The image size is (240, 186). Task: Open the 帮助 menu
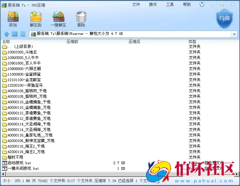coord(187,5)
